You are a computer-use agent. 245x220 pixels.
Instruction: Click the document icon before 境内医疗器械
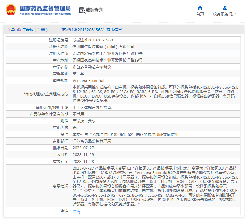pos(8,30)
